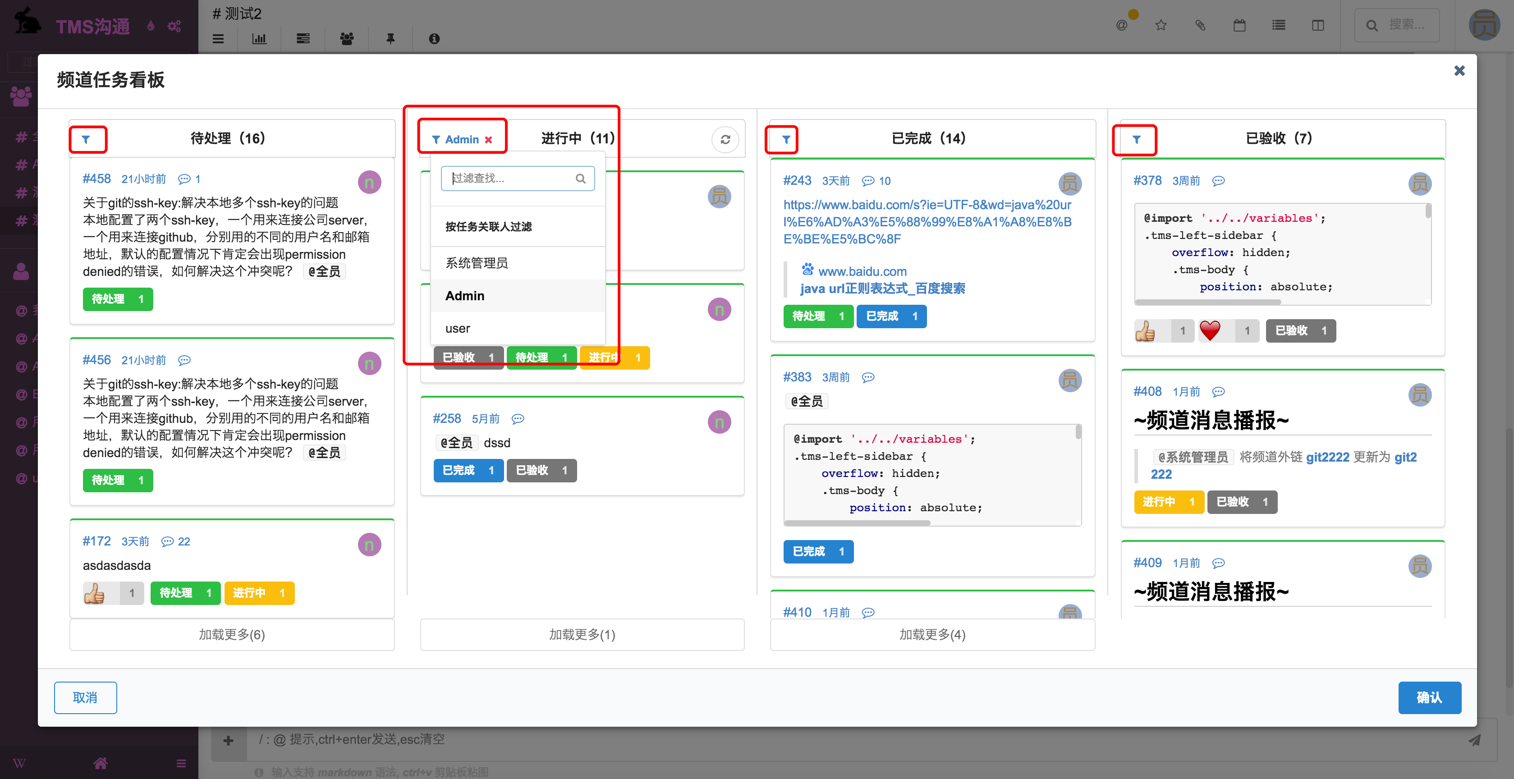The image size is (1514, 779).
Task: Click the info icon under 测试2
Action: click(434, 39)
